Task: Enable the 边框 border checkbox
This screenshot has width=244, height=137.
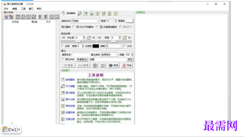Action: click(x=63, y=46)
